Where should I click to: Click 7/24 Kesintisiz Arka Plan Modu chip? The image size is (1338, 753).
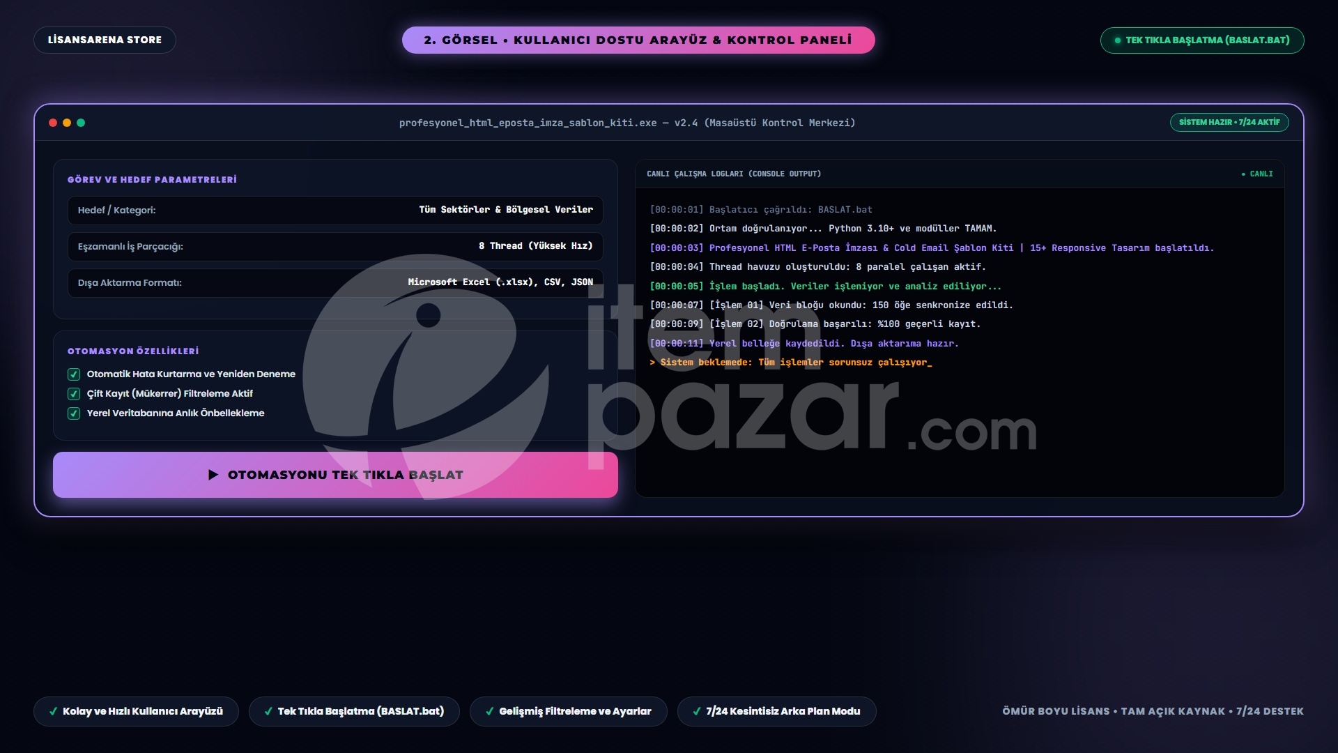click(777, 711)
